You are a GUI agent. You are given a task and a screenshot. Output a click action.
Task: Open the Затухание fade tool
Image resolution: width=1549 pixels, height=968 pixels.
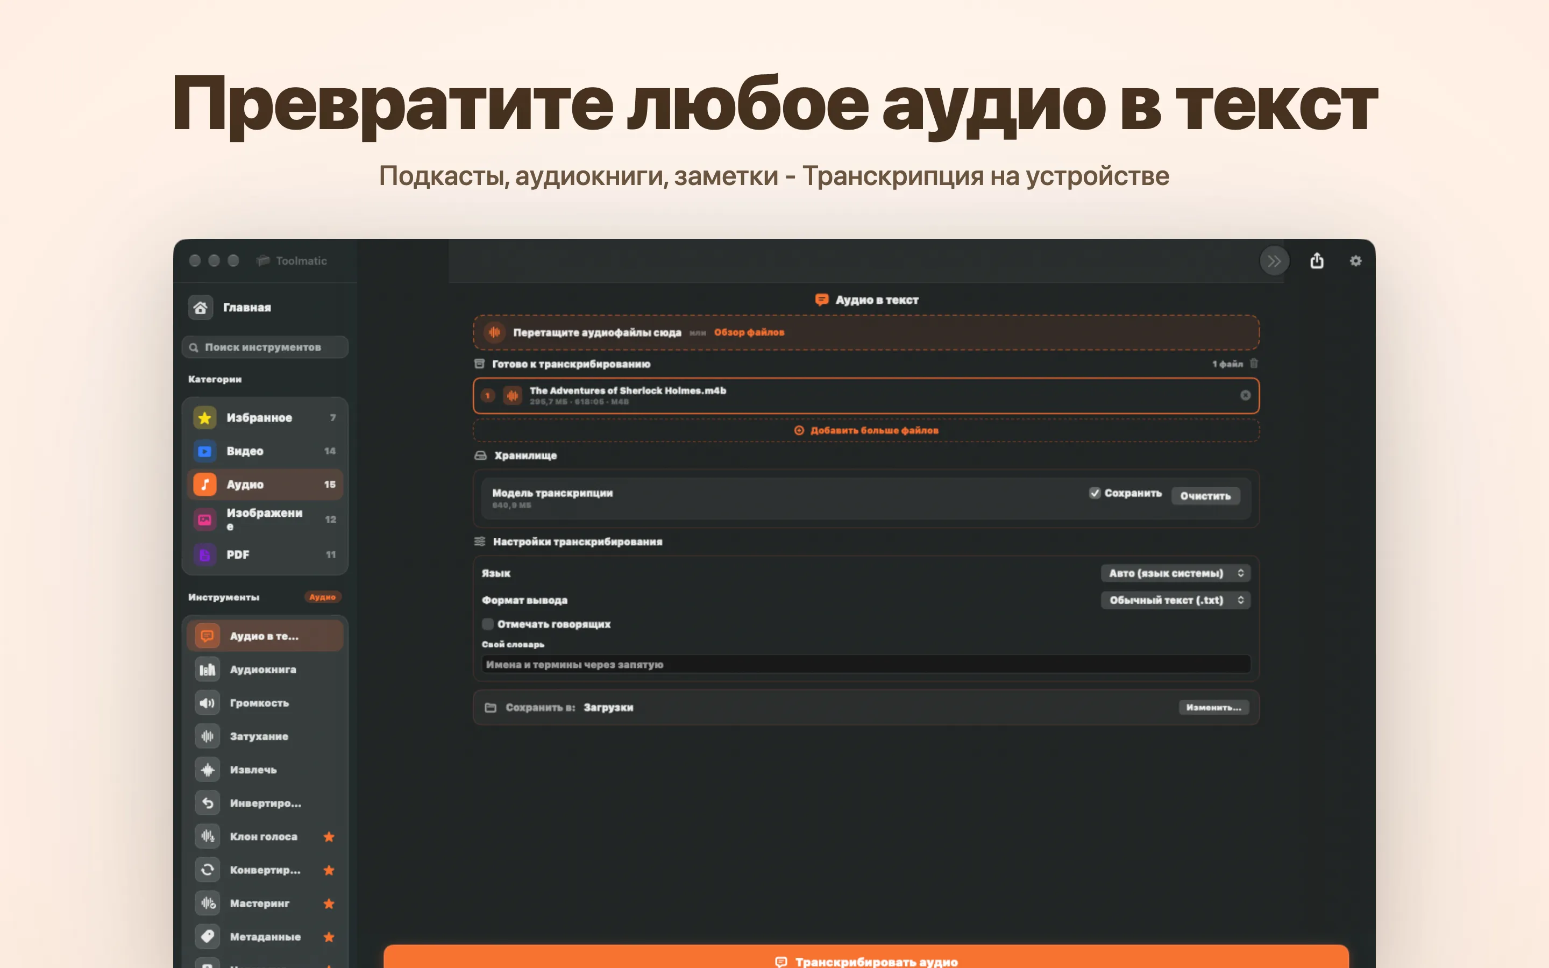tap(265, 736)
